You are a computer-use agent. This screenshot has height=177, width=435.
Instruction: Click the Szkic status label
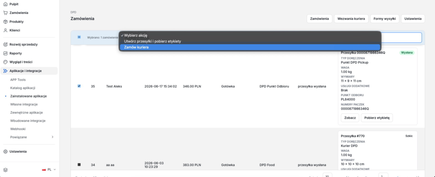tap(409, 136)
